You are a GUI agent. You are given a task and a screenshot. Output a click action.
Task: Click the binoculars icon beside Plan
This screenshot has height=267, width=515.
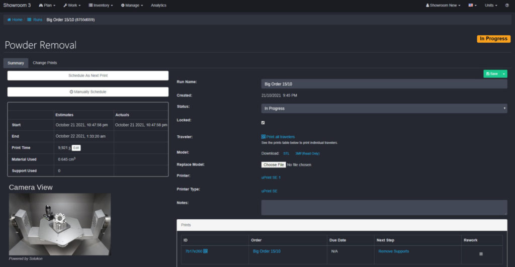tap(41, 6)
